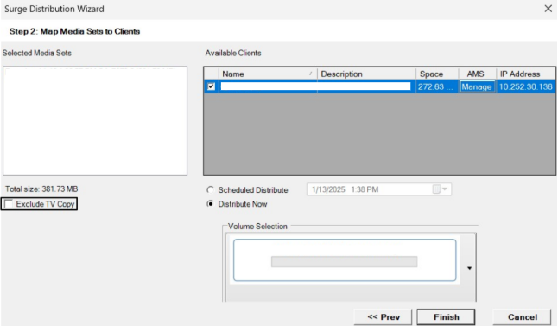
Task: Click the client name cell in selected row
Action: pos(268,86)
